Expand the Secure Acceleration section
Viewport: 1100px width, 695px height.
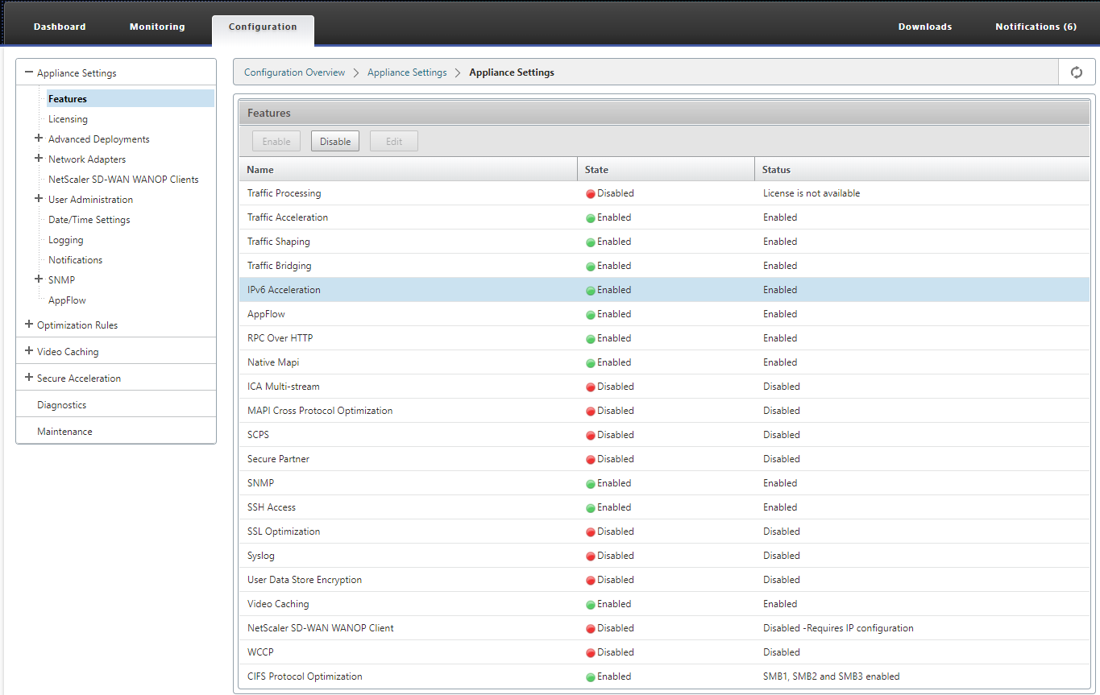click(29, 378)
